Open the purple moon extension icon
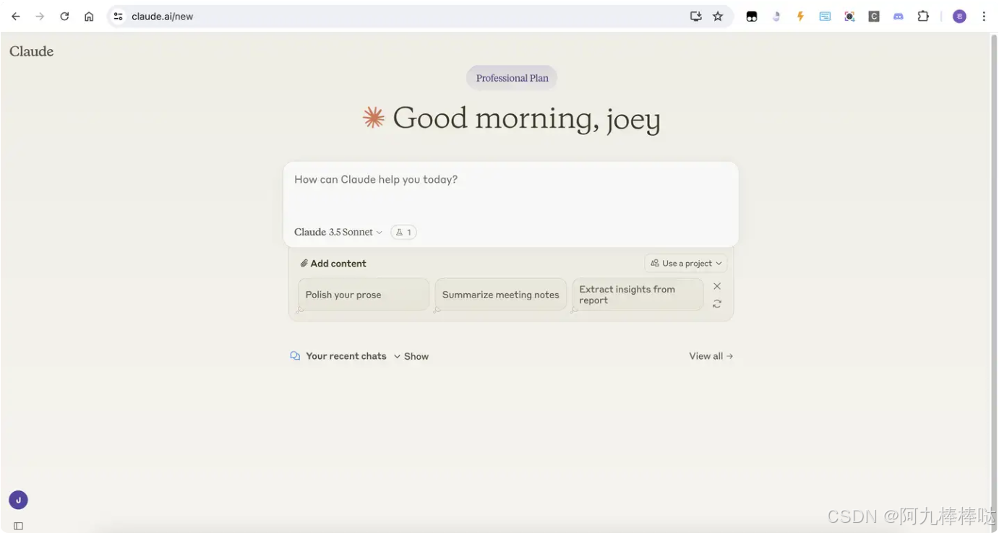This screenshot has width=999, height=533. [776, 16]
